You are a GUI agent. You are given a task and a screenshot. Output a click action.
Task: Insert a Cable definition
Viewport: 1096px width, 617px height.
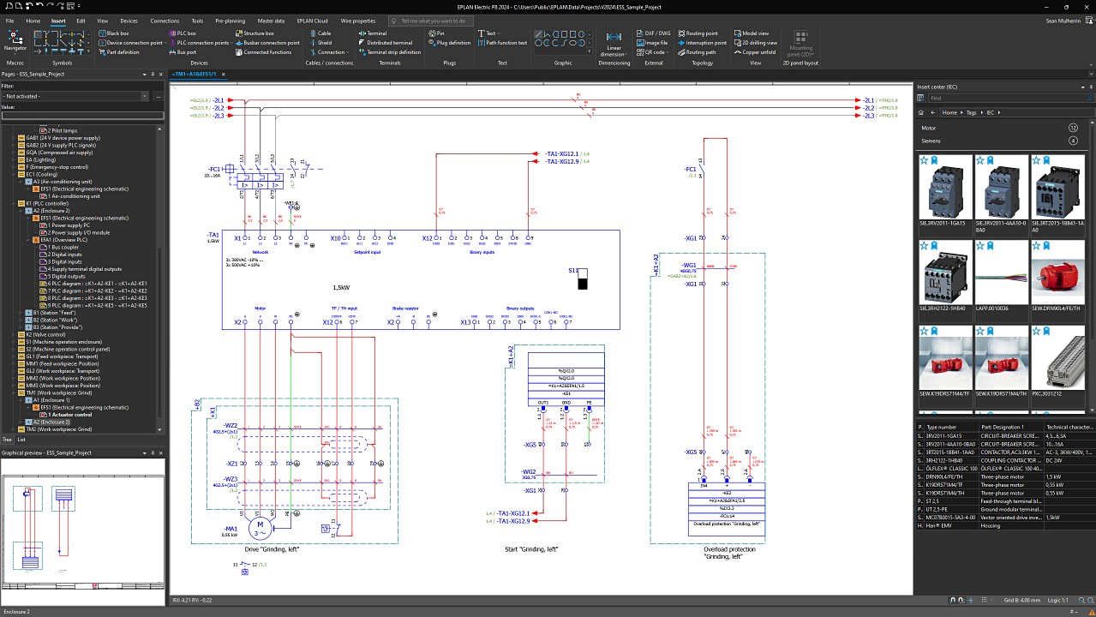324,33
